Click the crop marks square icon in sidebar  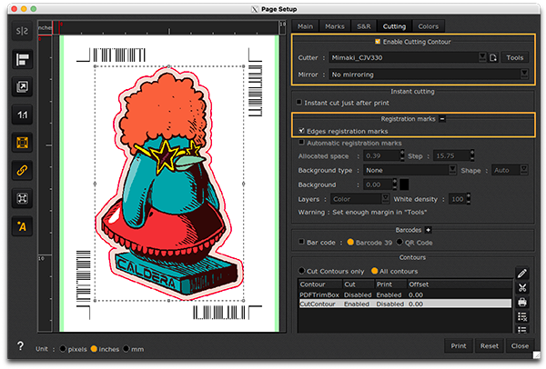pyautogui.click(x=22, y=198)
